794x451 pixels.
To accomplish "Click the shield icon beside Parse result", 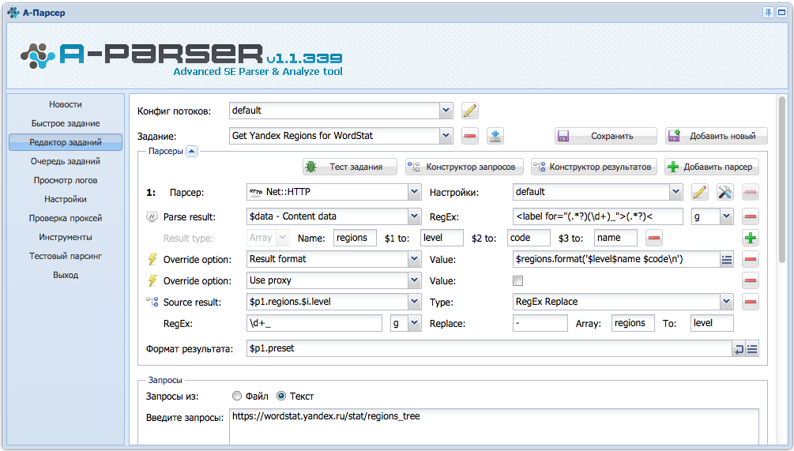I will coord(152,216).
